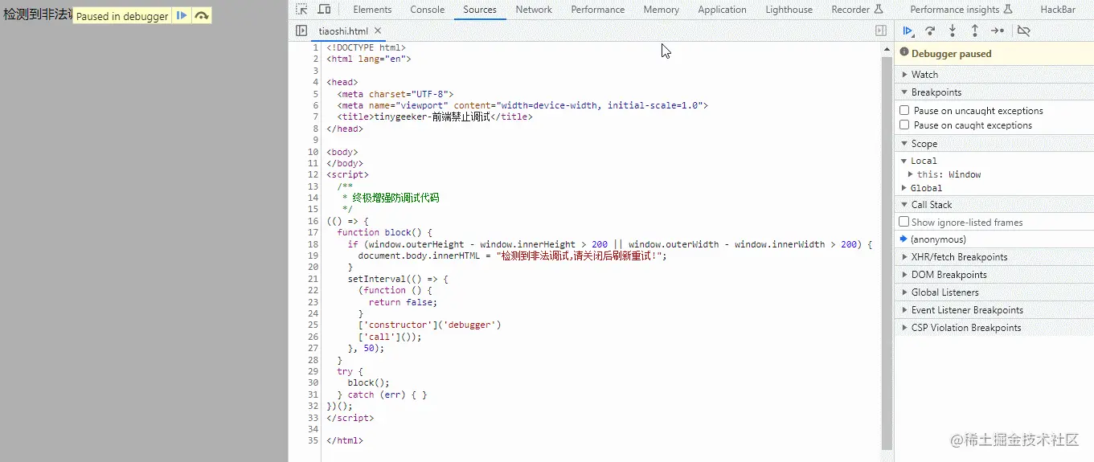Expand CSP Violation Breakpoints section
Screen dimensions: 1094x462
click(994, 328)
